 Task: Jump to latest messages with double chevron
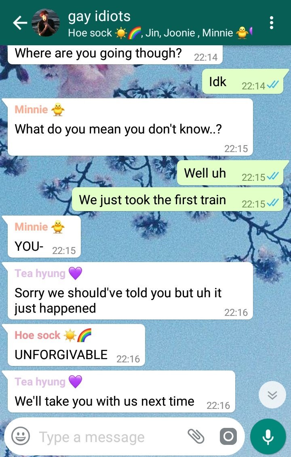(272, 395)
